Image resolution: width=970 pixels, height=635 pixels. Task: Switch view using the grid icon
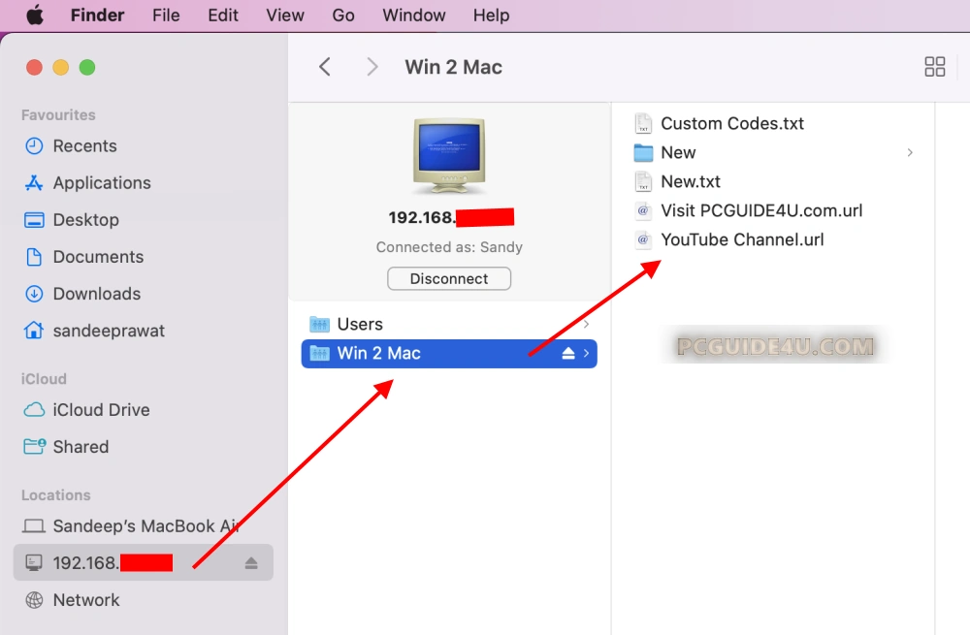934,67
